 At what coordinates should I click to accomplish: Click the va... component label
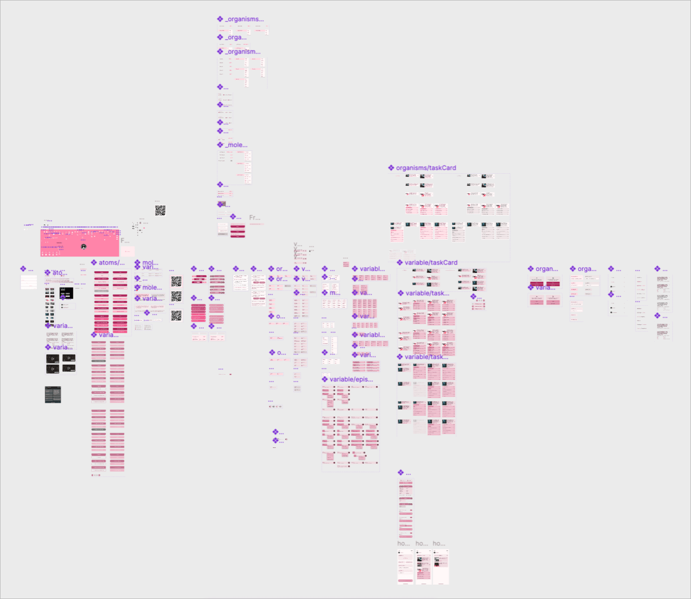[x=366, y=293]
